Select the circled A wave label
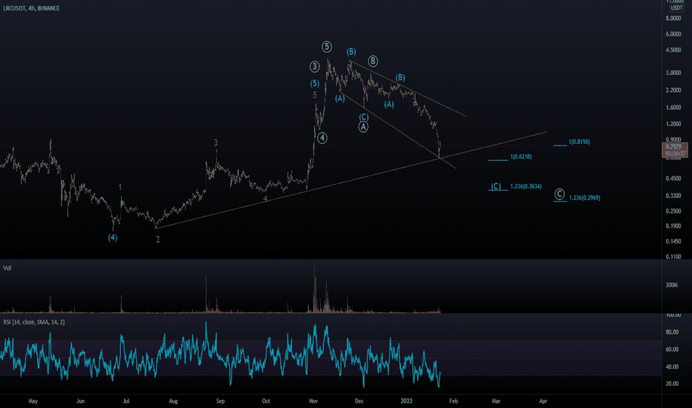The image size is (692, 408). coord(363,127)
